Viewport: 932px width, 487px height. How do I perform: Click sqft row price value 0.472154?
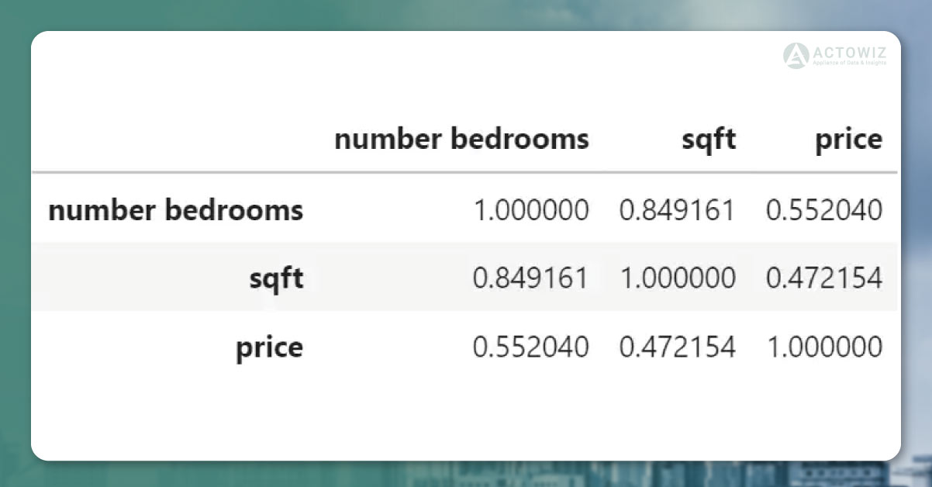(x=824, y=278)
